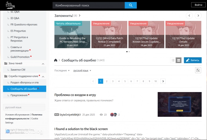This screenshot has width=207, height=140.
Task: Expand the Запомнить! announcements chevron
Action: pyautogui.click(x=80, y=15)
